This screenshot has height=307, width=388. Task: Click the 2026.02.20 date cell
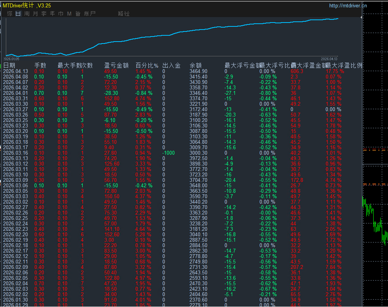pos(16,234)
